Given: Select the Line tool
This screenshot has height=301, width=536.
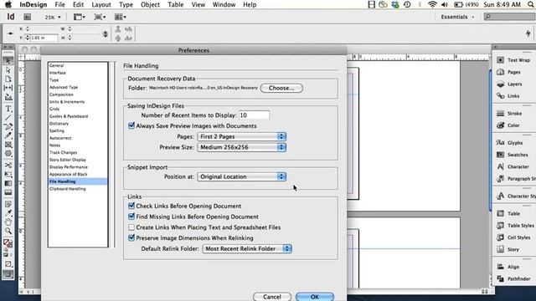Looking at the screenshot, I should [x=8, y=118].
